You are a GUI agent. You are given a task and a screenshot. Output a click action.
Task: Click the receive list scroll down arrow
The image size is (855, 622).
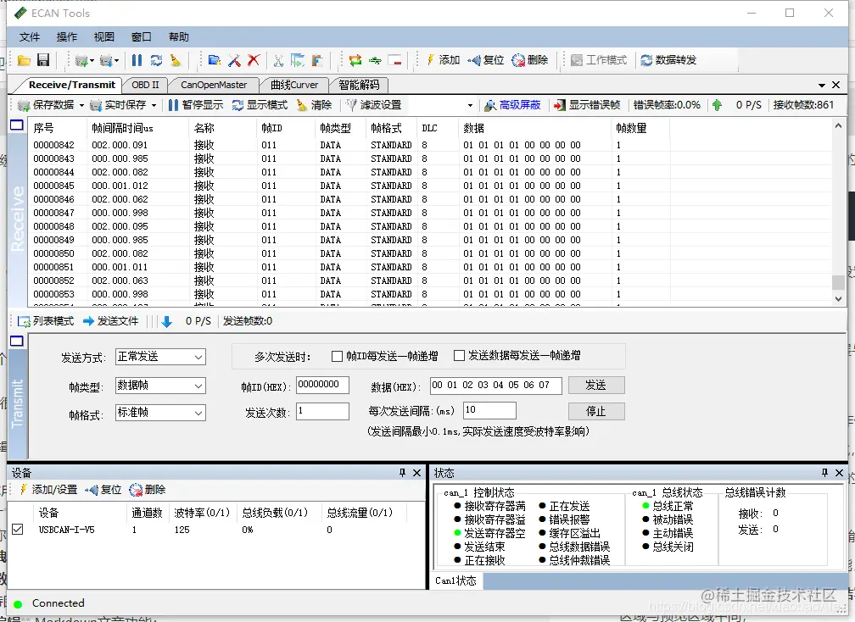coord(838,298)
